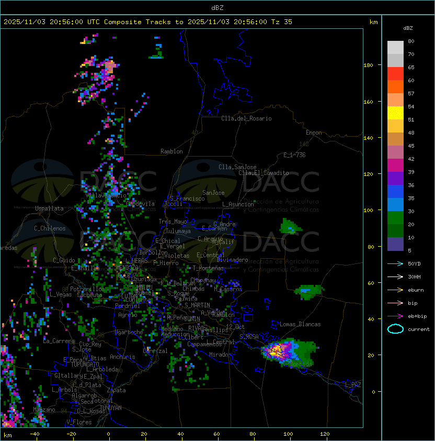Screen dimensions: 435x441
Task: Pick the red 60-65 dBZ swatch
Action: [x=395, y=74]
